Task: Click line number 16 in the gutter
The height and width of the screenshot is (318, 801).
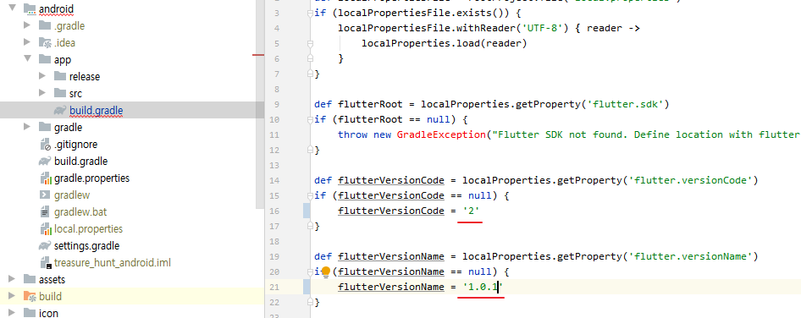Action: point(274,211)
